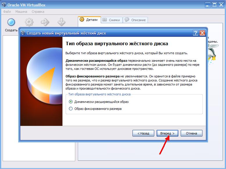Click the grey gear settings toolbar icon

click(29, 22)
